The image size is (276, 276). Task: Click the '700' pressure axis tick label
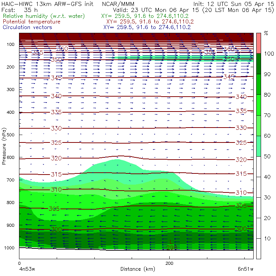[10, 180]
